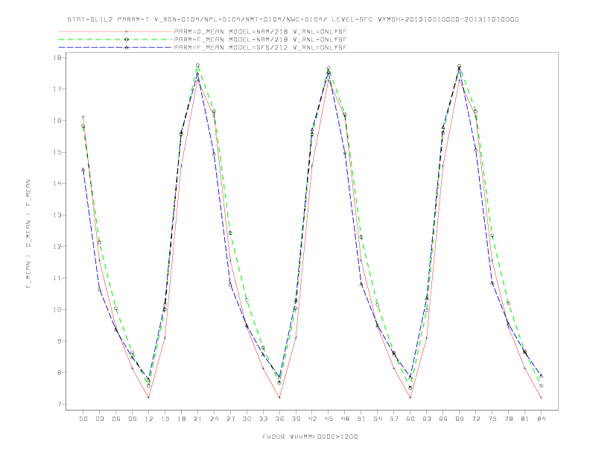Image resolution: width=590 pixels, height=456 pixels.
Task: Click x-axis forecast hour label 39
Action: pyautogui.click(x=296, y=419)
